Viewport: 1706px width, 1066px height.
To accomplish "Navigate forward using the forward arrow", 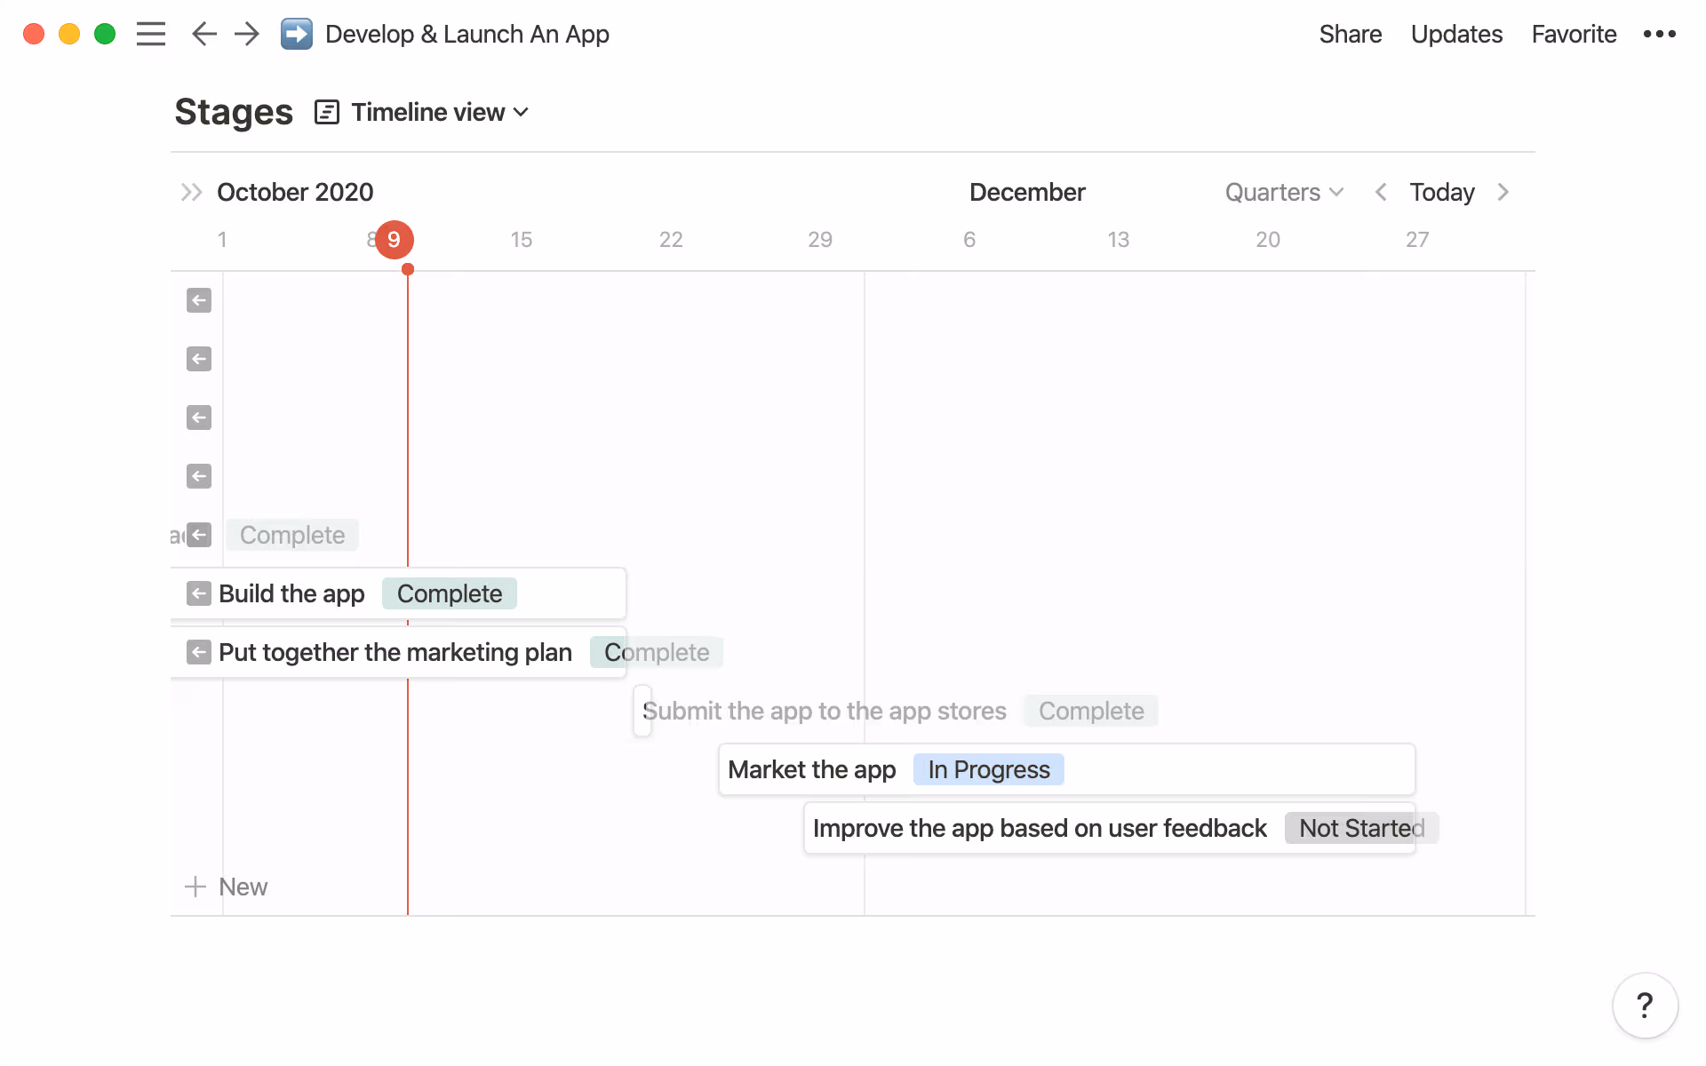I will click(x=246, y=34).
